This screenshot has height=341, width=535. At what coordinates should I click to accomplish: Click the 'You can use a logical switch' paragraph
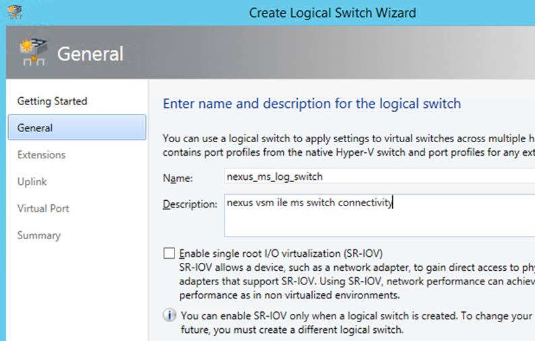click(x=349, y=146)
